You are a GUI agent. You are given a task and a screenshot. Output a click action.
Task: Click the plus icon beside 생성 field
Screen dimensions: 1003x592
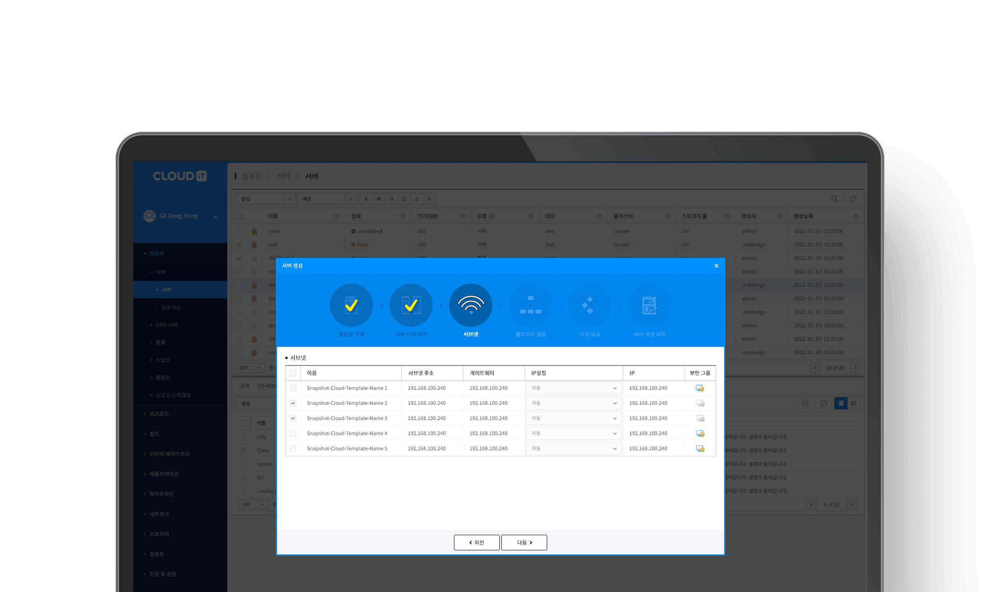[290, 199]
